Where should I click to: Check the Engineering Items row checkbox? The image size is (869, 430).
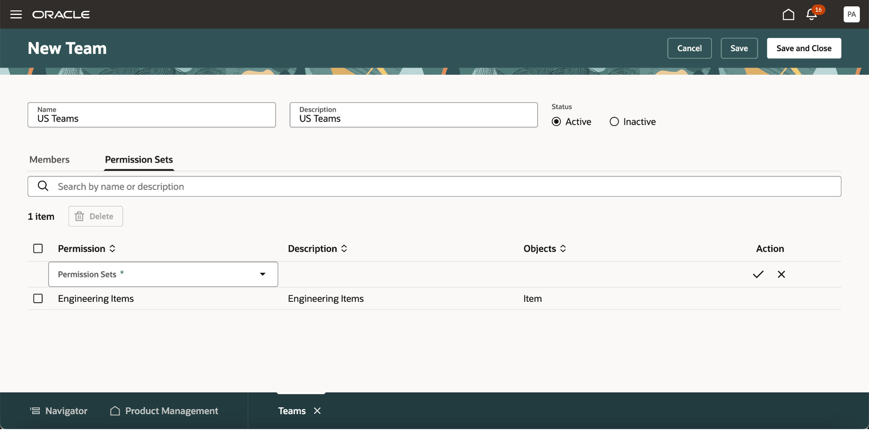tap(38, 299)
